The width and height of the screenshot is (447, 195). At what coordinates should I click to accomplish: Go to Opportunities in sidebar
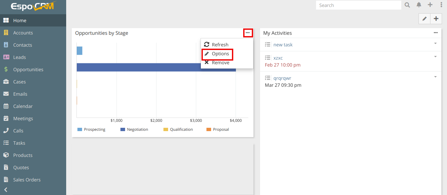[28, 70]
